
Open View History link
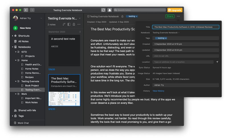pyautogui.click(x=158, y=91)
